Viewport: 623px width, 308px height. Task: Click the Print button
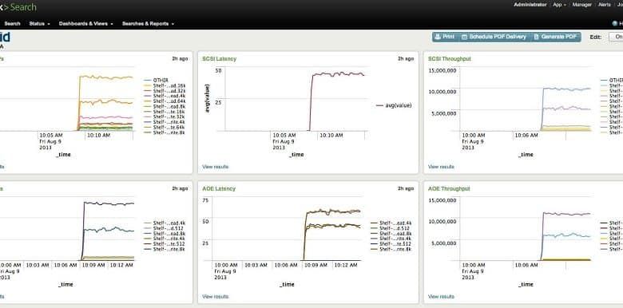click(444, 37)
